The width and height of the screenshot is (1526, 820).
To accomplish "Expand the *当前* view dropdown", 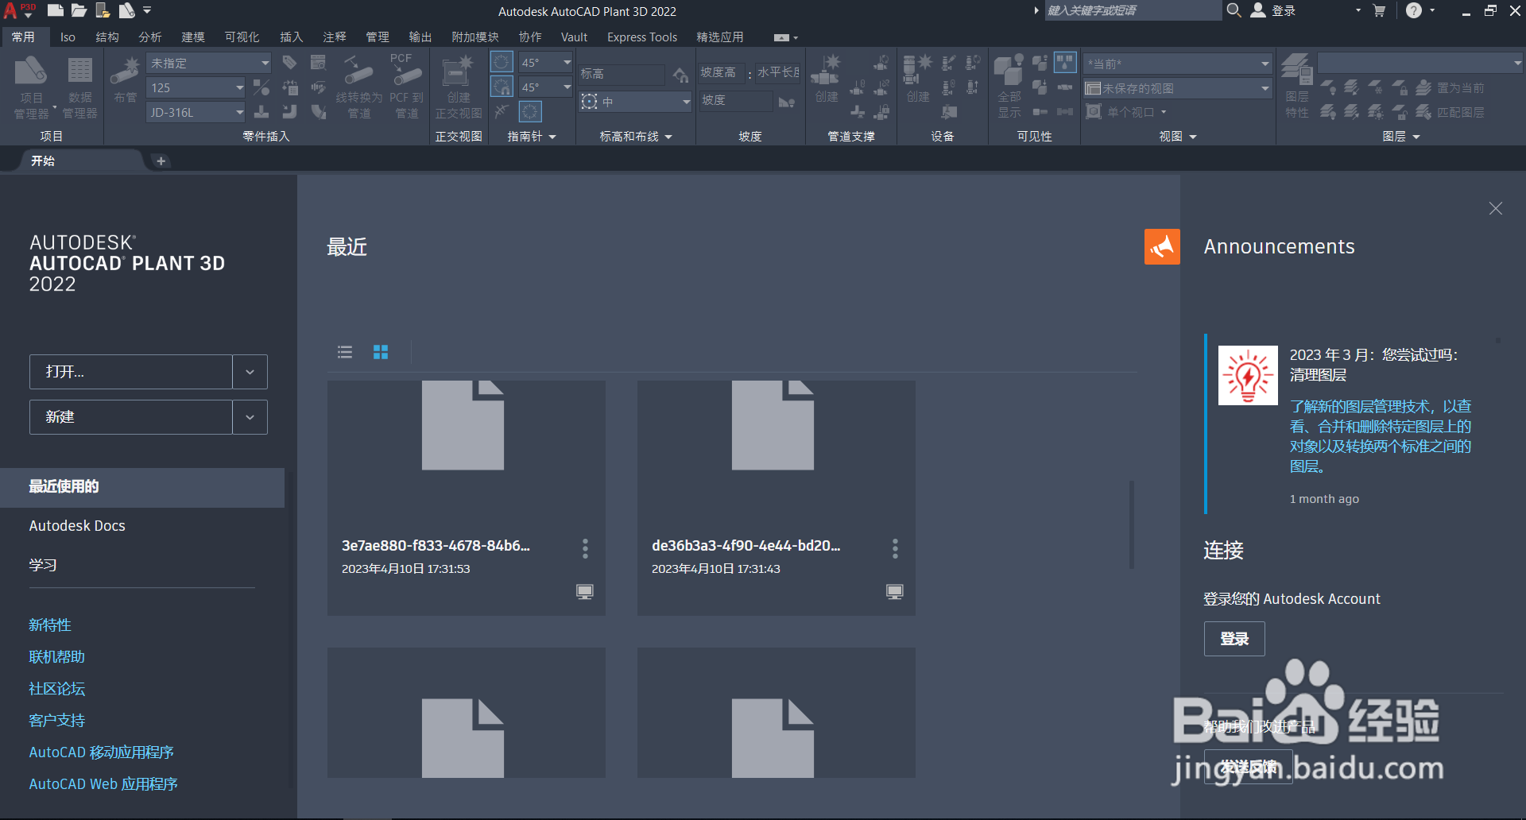I will point(1265,64).
